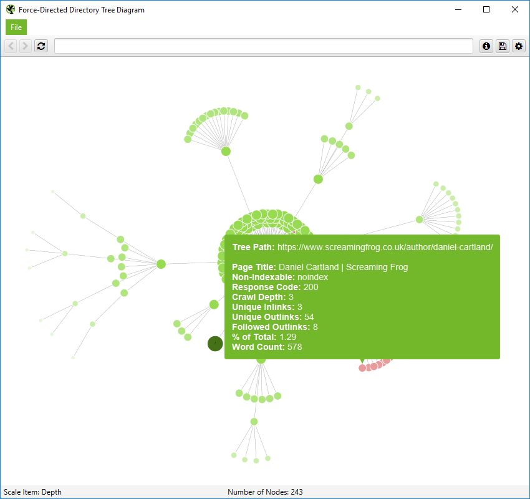Open the info key panel icon
The image size is (530, 499).
point(486,46)
